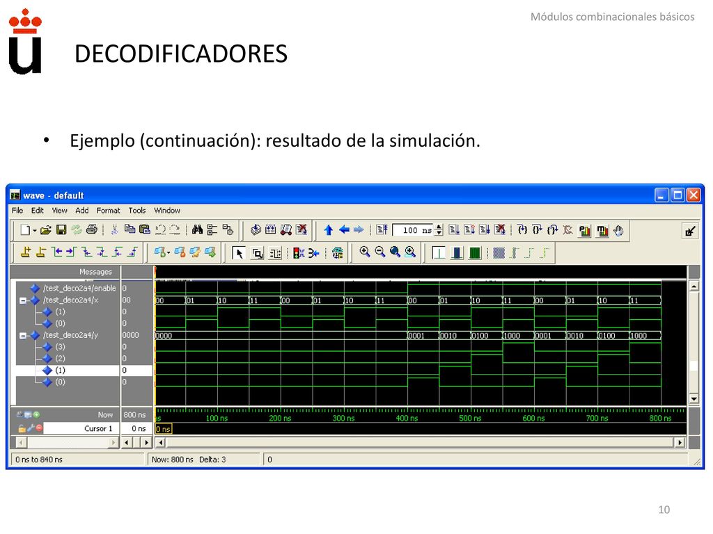Click the waveform scroll down arrow
713x534 pixels.
tap(694, 399)
